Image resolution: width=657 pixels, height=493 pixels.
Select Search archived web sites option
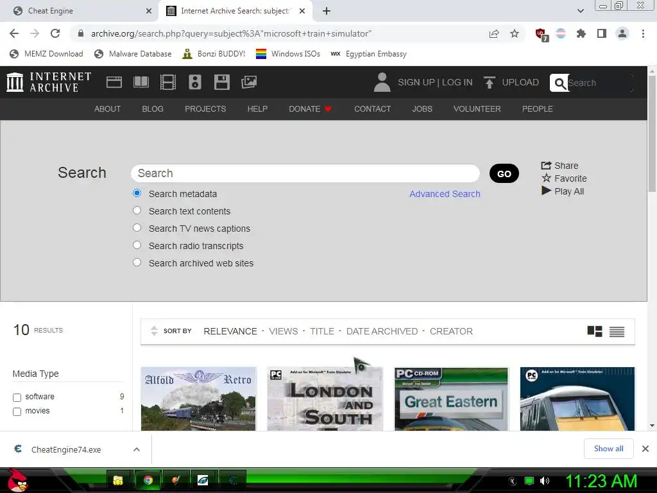137,263
